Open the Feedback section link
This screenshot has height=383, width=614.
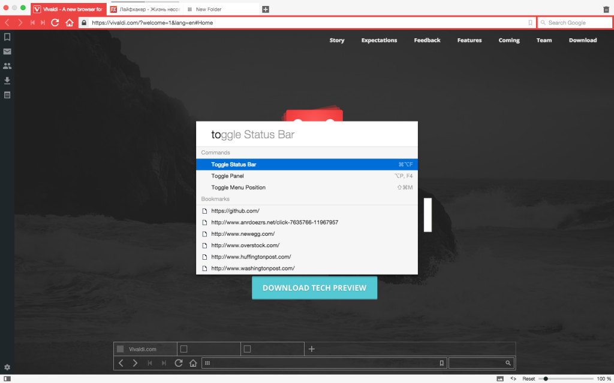[427, 40]
